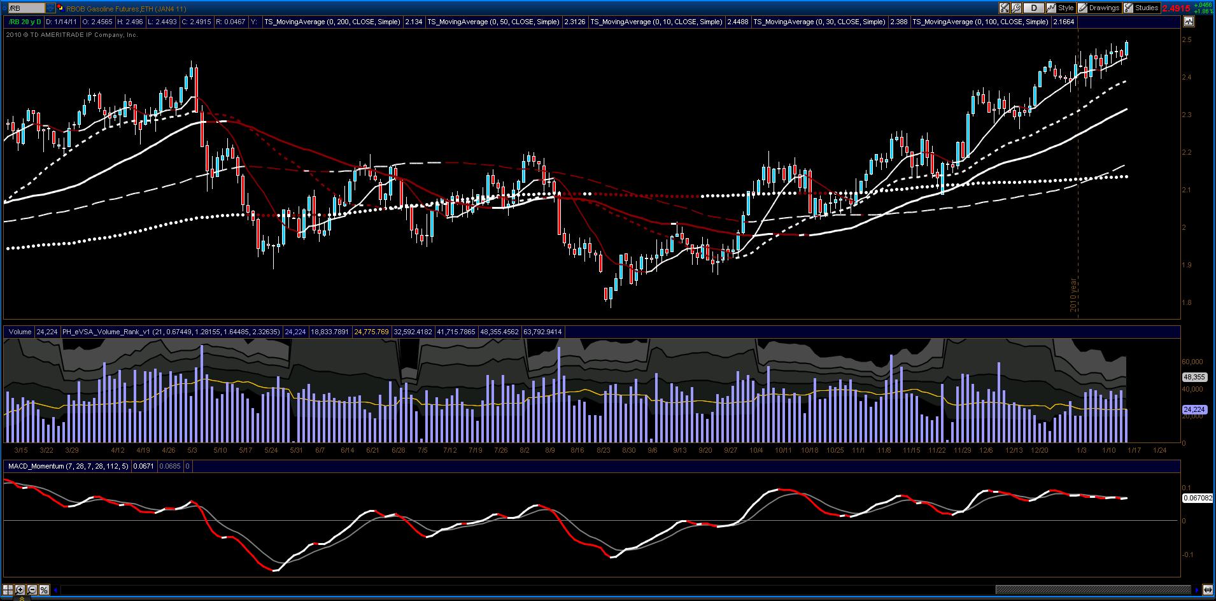Open the Studies menu

click(x=1141, y=8)
